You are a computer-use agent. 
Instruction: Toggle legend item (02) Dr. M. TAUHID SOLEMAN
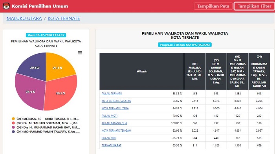click(x=46, y=123)
